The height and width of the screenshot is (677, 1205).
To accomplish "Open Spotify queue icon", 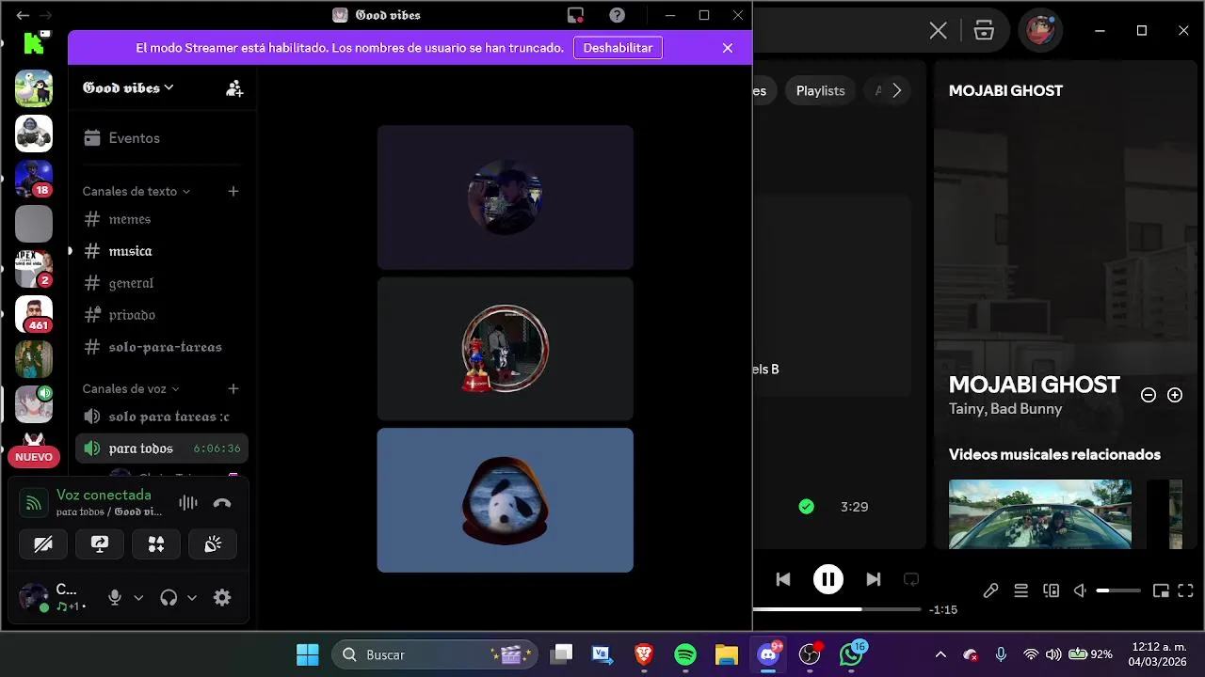I will [x=1020, y=590].
